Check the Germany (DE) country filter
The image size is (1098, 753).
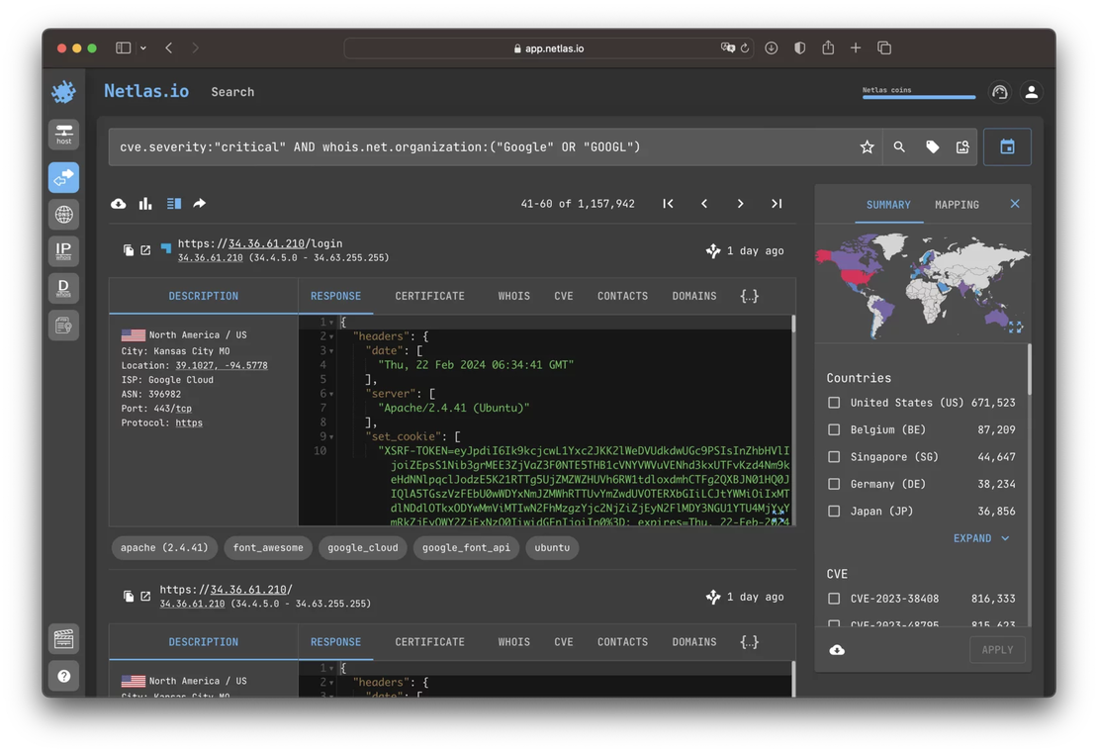pyautogui.click(x=835, y=484)
